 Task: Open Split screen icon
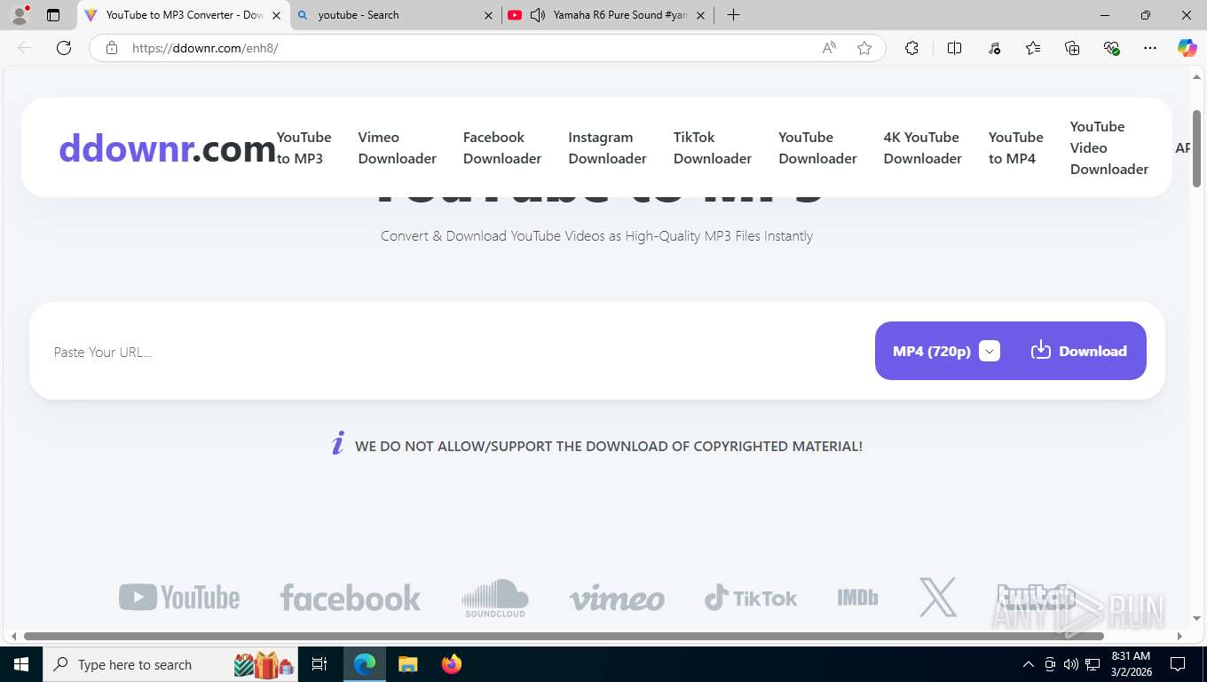tap(955, 48)
